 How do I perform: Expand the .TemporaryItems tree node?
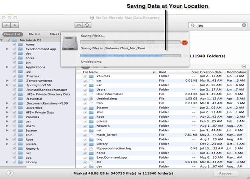pyautogui.click(x=7, y=81)
